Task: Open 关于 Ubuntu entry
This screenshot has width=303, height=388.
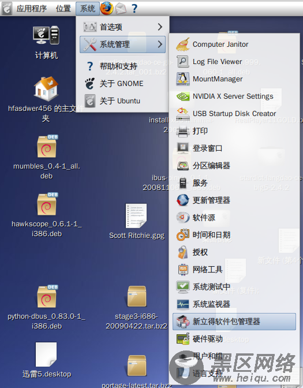Action: (x=123, y=100)
